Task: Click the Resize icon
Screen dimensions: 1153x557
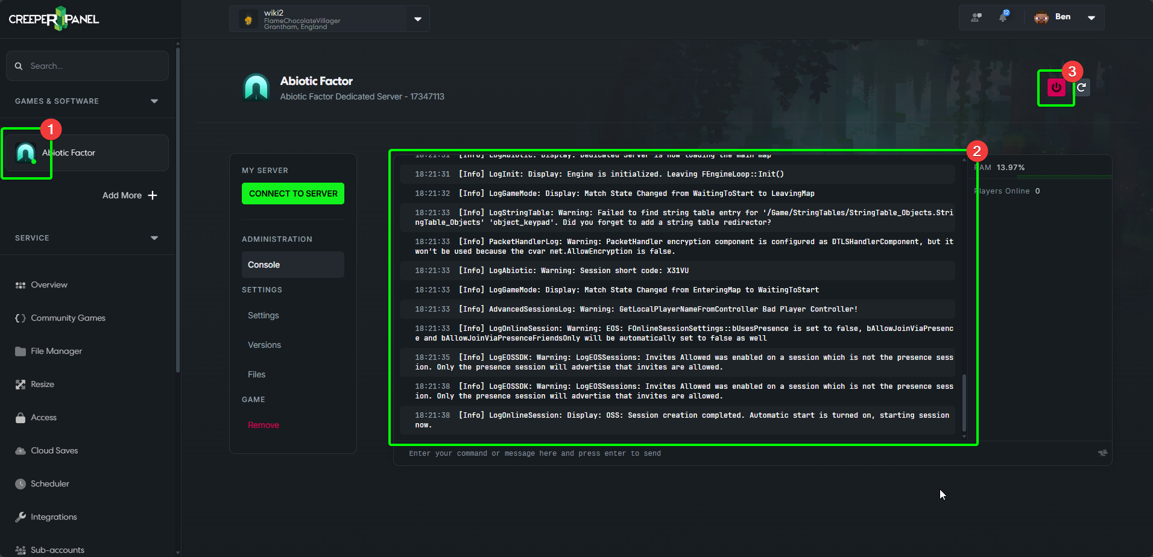Action: (21, 385)
